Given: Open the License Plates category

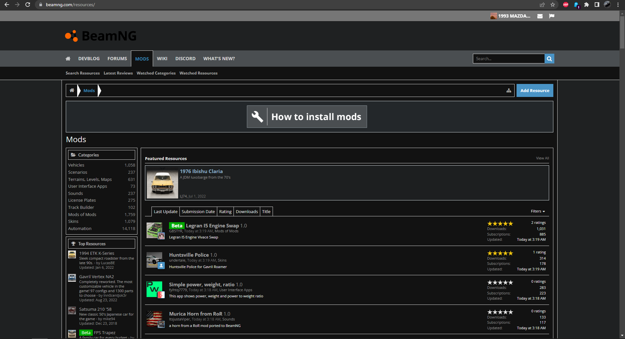Looking at the screenshot, I should 82,200.
